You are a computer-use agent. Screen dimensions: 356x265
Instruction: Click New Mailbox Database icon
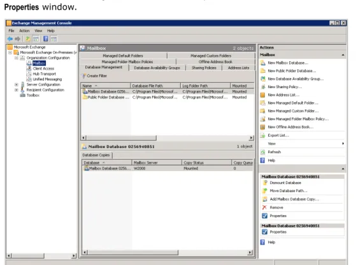tap(262, 63)
